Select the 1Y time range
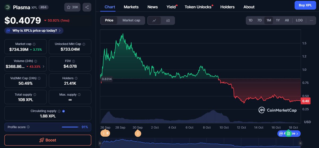319x148 pixels. pyautogui.click(x=278, y=20)
